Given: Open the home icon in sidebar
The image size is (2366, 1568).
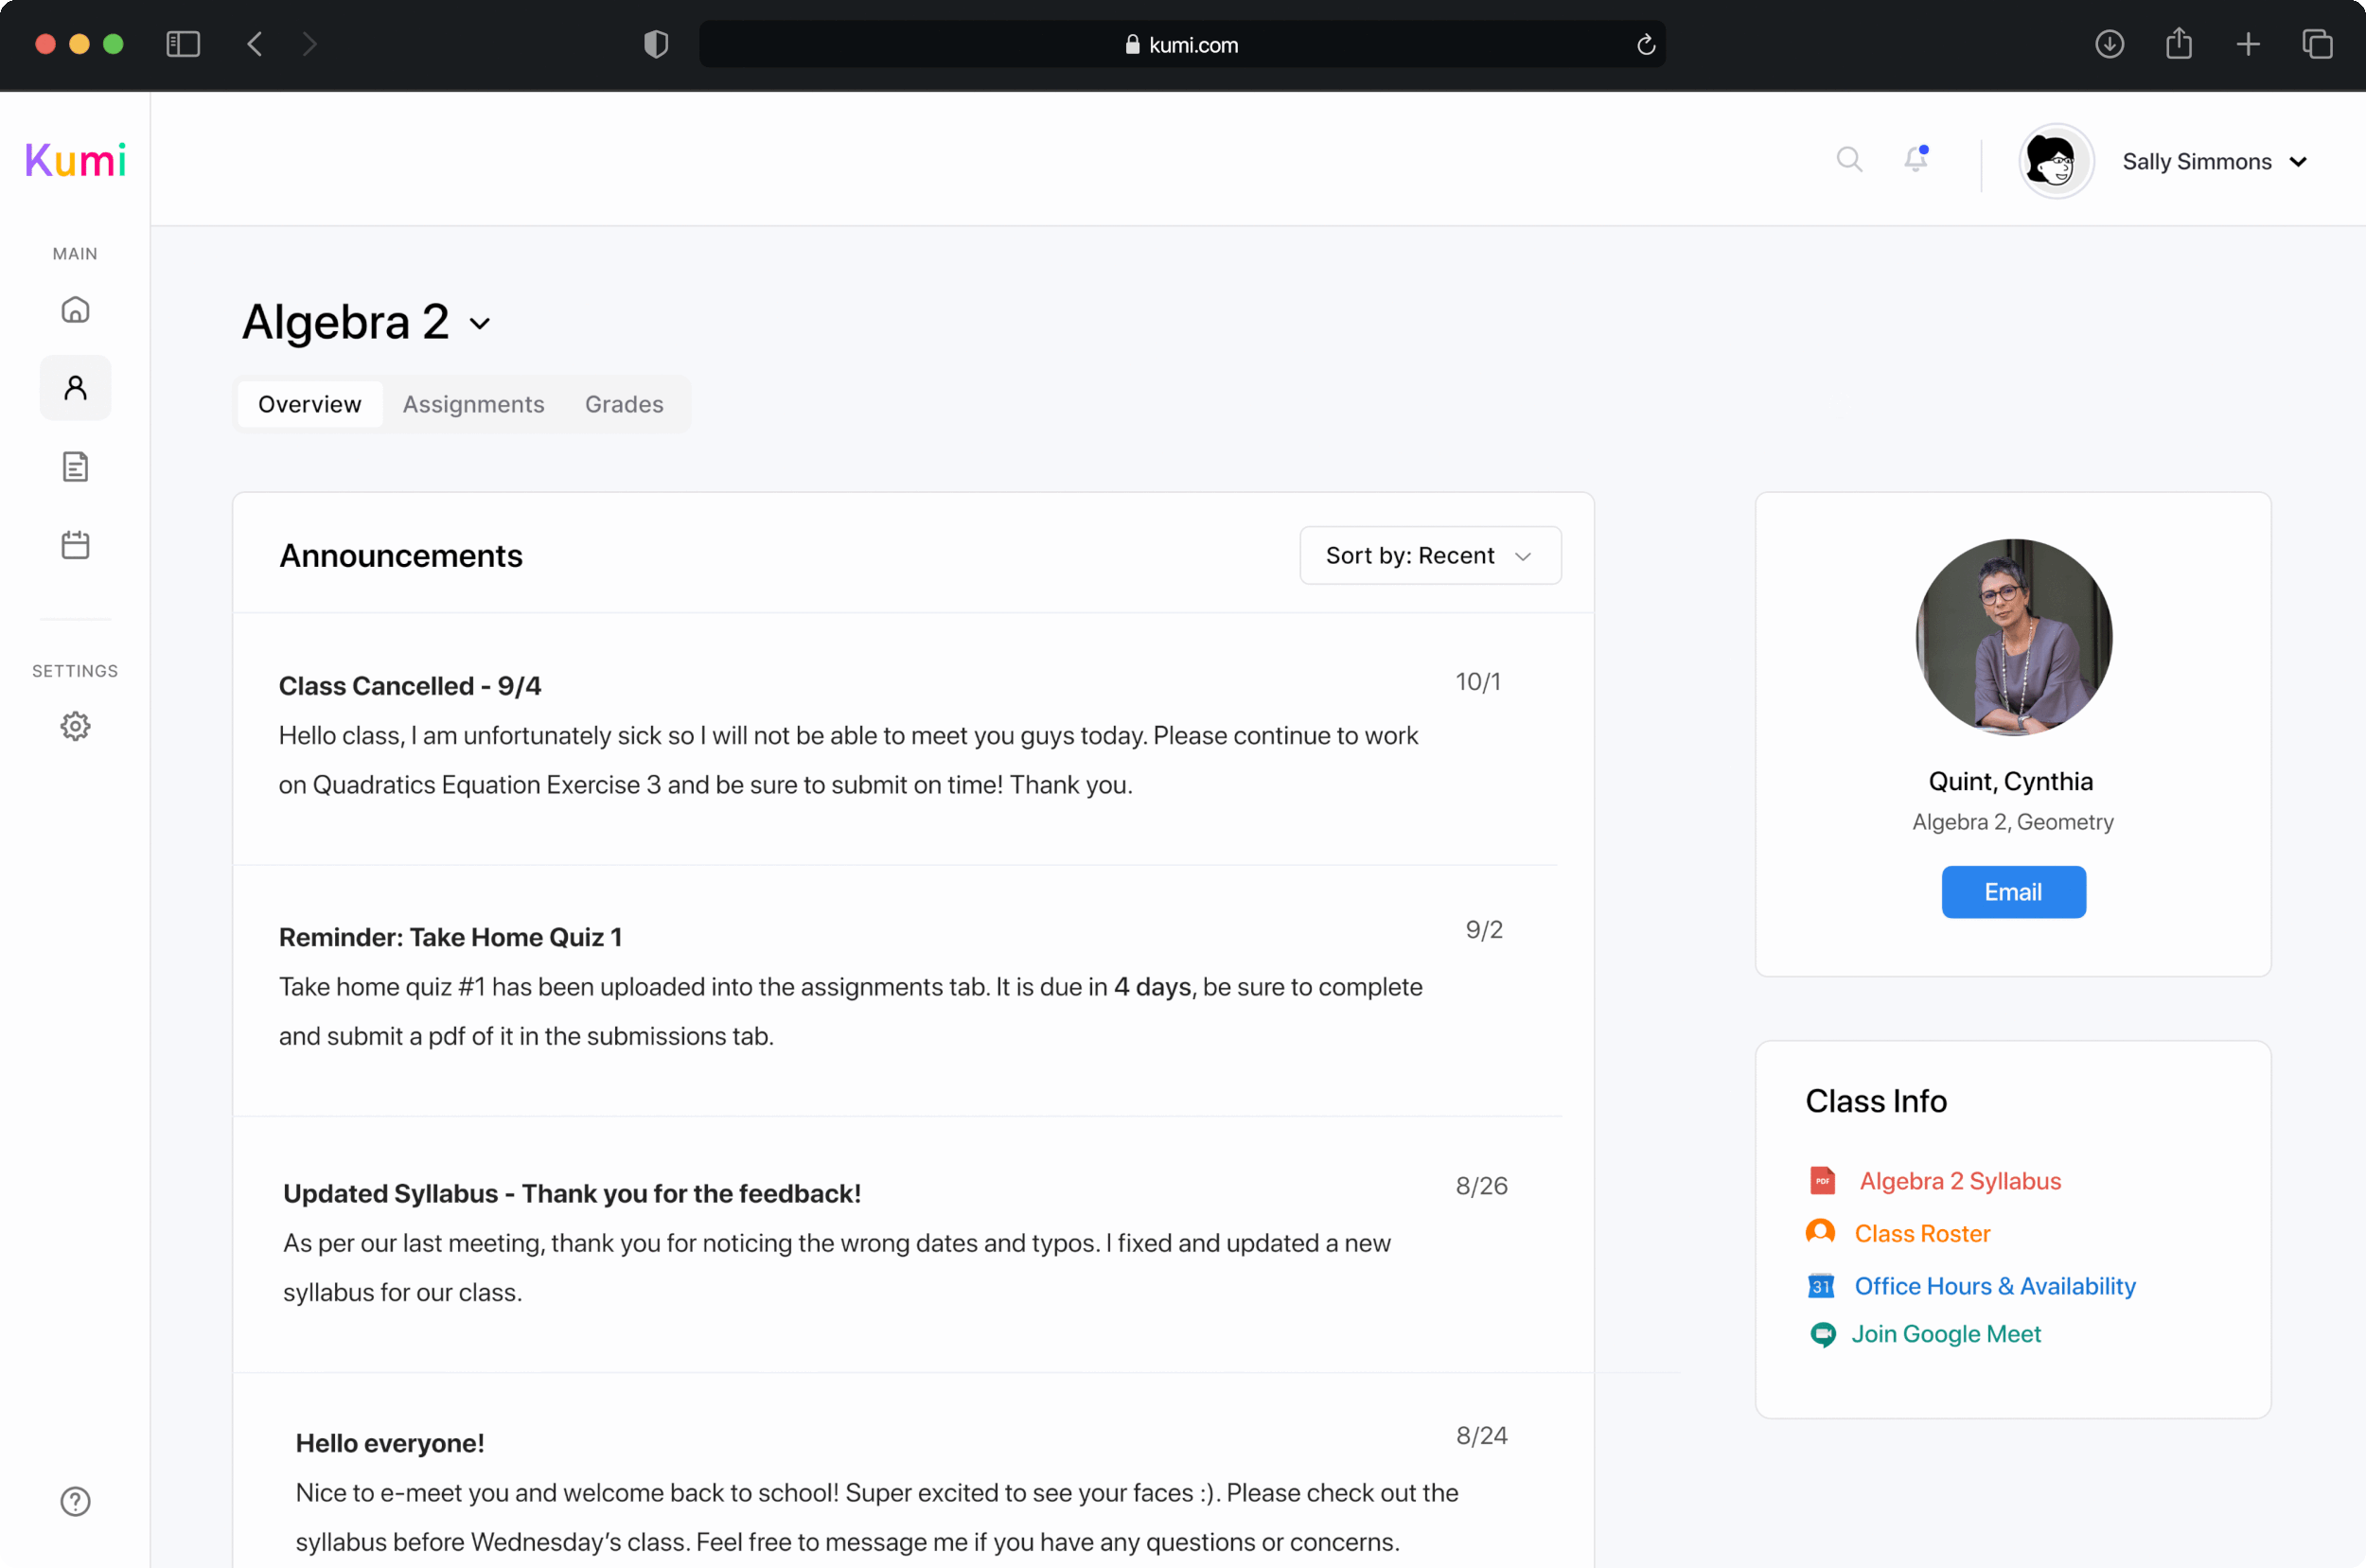Looking at the screenshot, I should coord(75,310).
